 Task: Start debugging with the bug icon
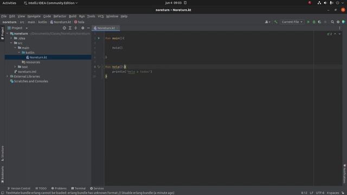click(314, 22)
